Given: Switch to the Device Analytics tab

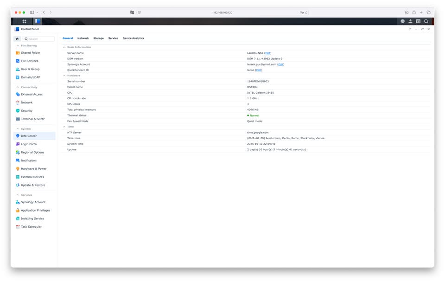Looking at the screenshot, I should coord(133,38).
